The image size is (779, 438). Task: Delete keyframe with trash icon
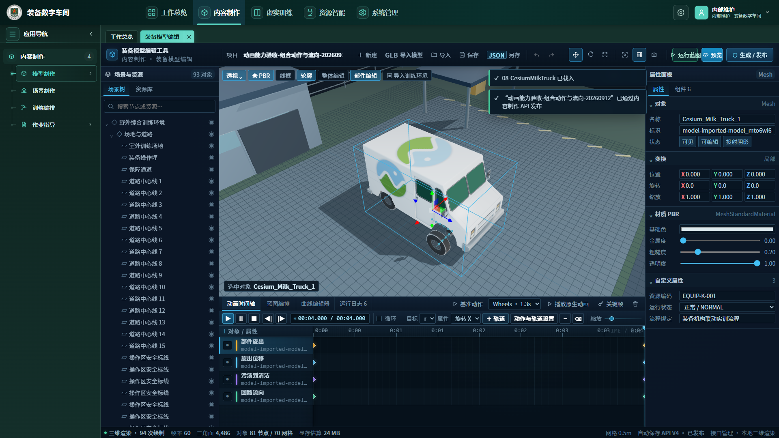click(x=635, y=304)
